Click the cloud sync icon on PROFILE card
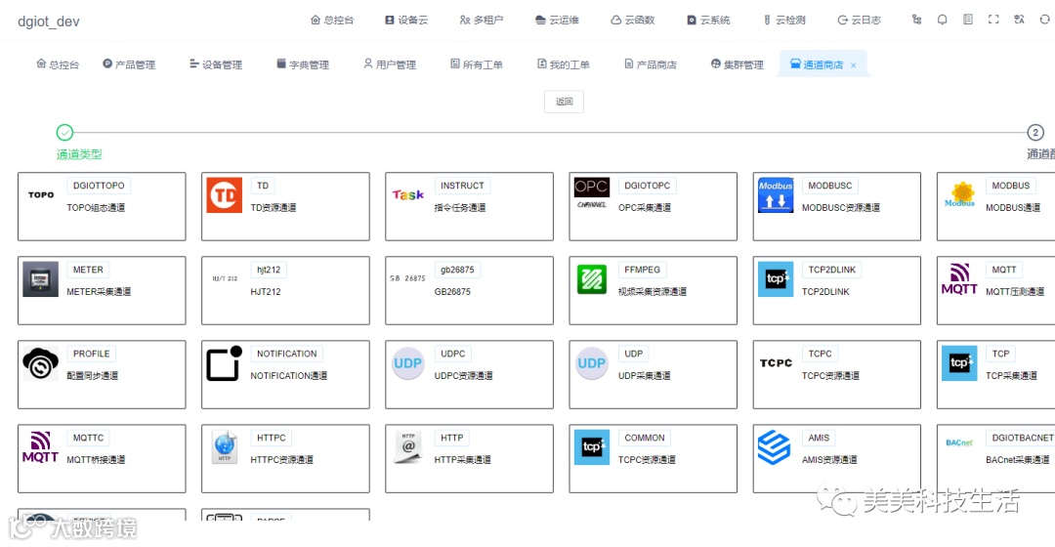Viewport: 1055px width, 547px height. [40, 363]
